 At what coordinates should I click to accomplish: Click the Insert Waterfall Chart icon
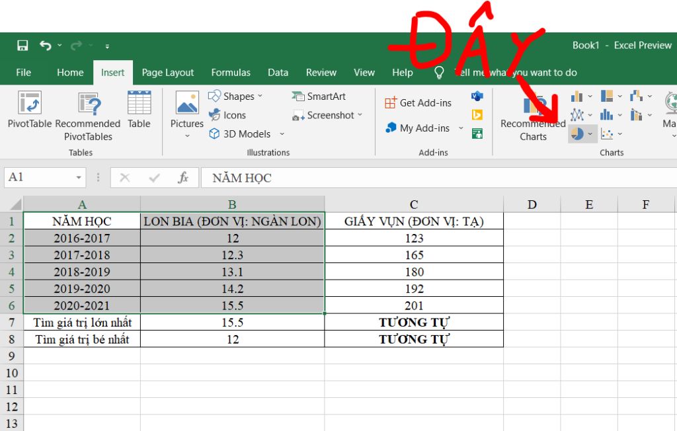pyautogui.click(x=637, y=96)
